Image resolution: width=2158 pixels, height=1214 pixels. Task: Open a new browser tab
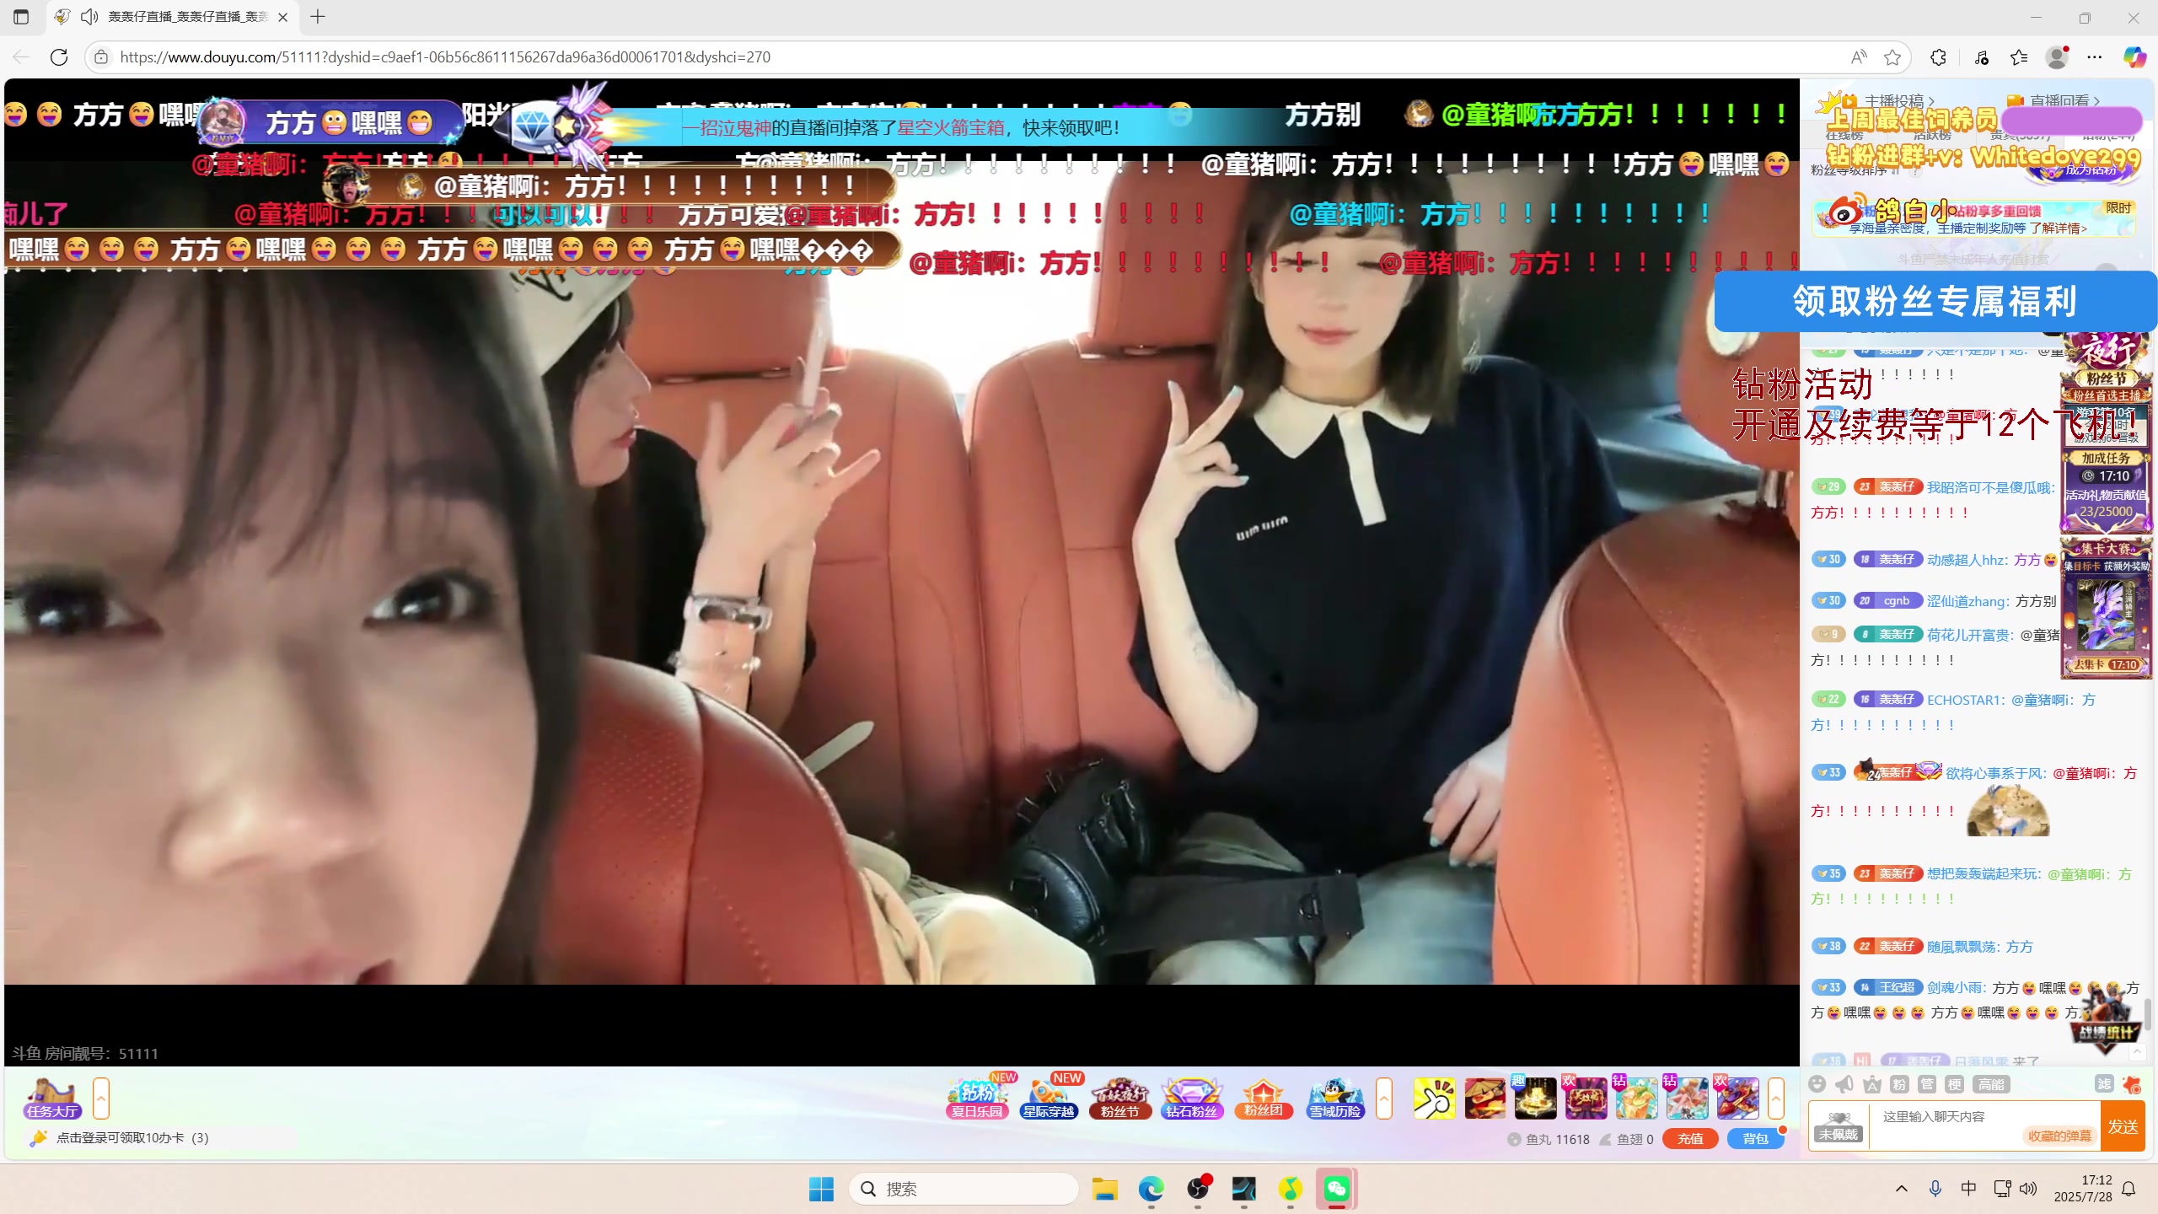pyautogui.click(x=318, y=17)
